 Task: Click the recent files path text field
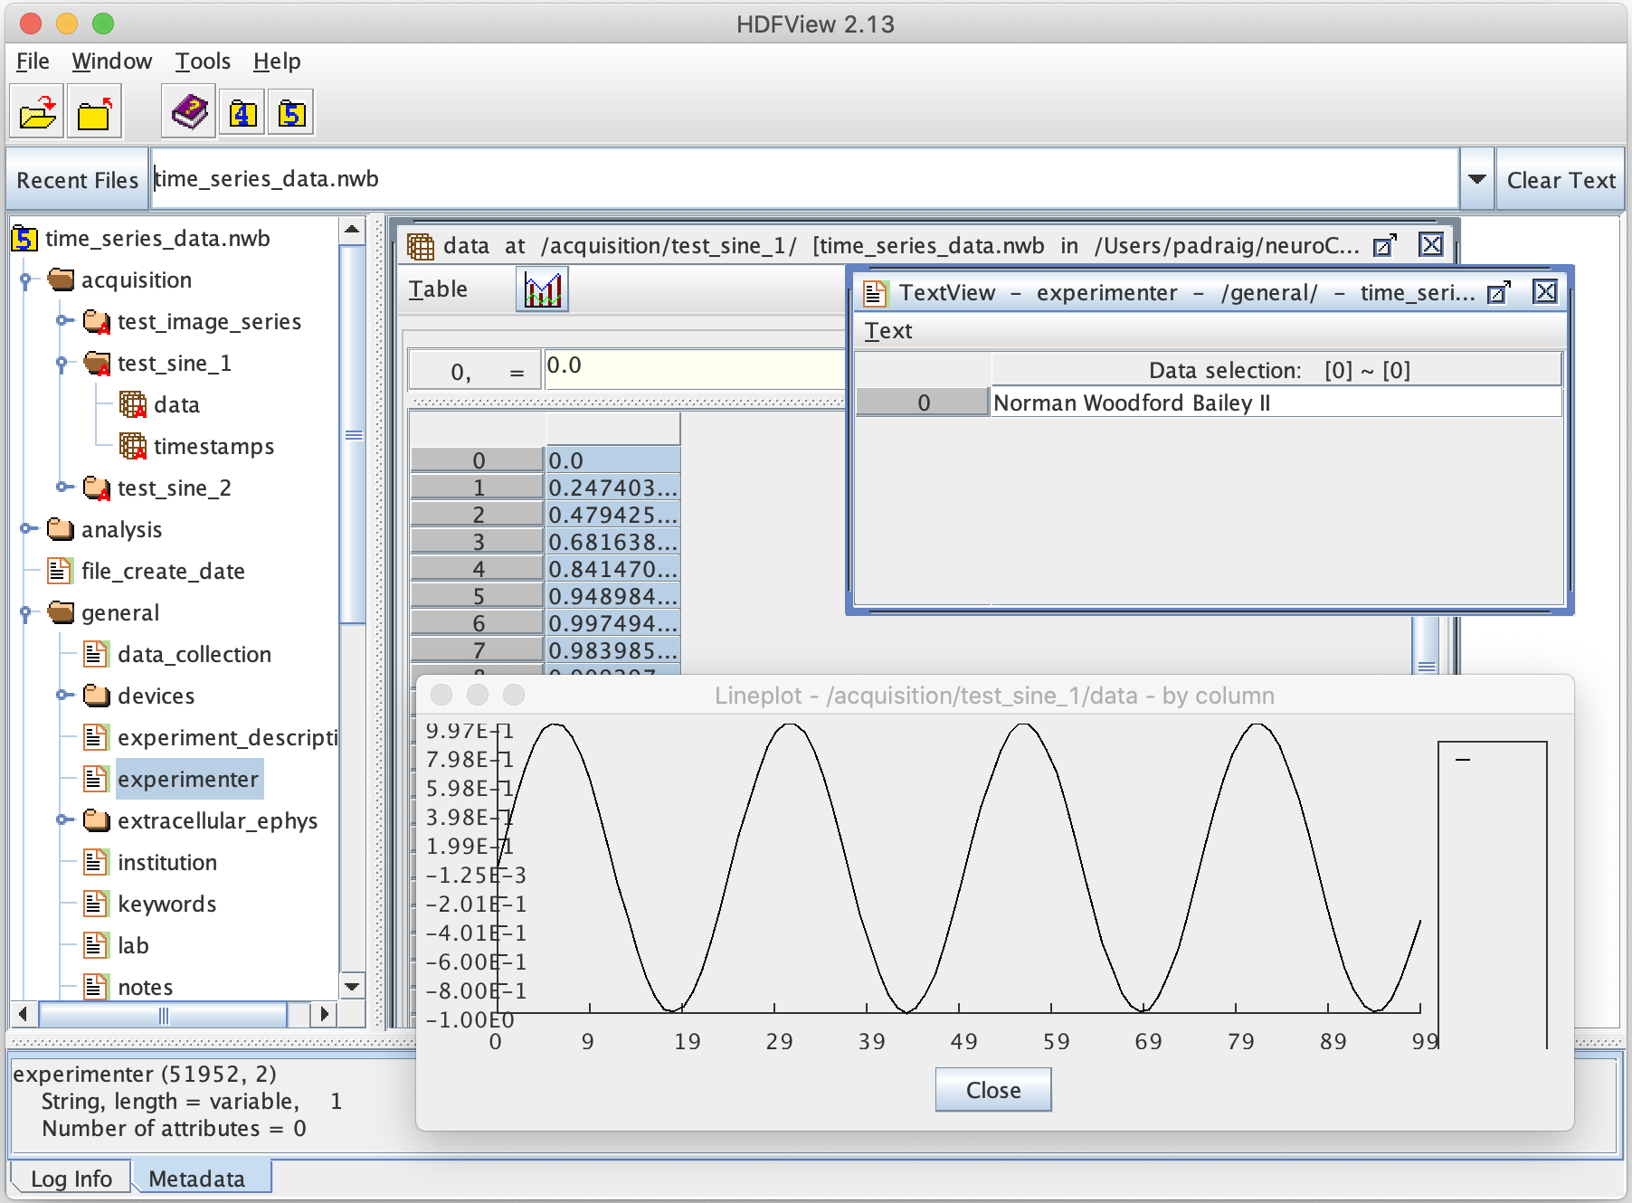pyautogui.click(x=803, y=180)
